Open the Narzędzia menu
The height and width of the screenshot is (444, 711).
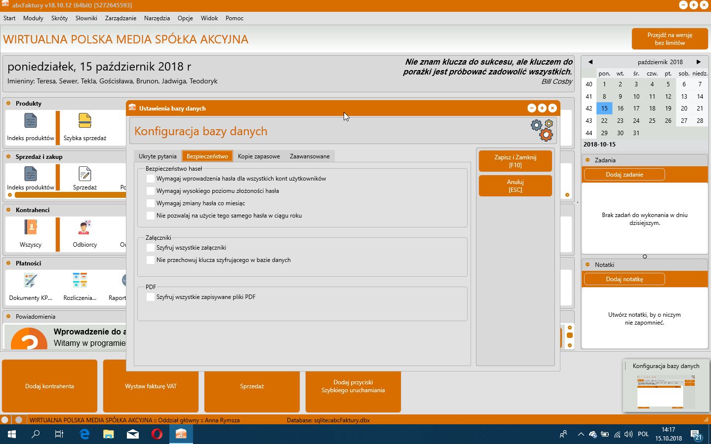coord(157,18)
